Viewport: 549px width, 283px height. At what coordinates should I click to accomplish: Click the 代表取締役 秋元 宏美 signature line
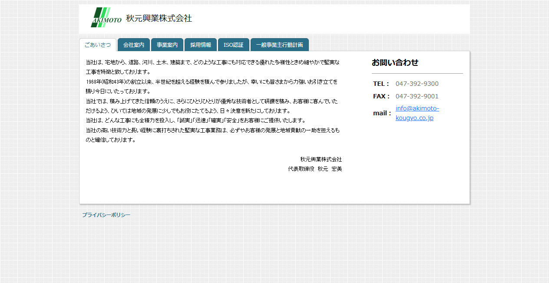pyautogui.click(x=314, y=169)
